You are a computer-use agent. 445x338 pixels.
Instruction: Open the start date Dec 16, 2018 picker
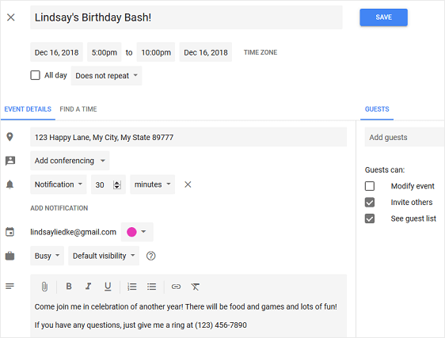coord(56,52)
